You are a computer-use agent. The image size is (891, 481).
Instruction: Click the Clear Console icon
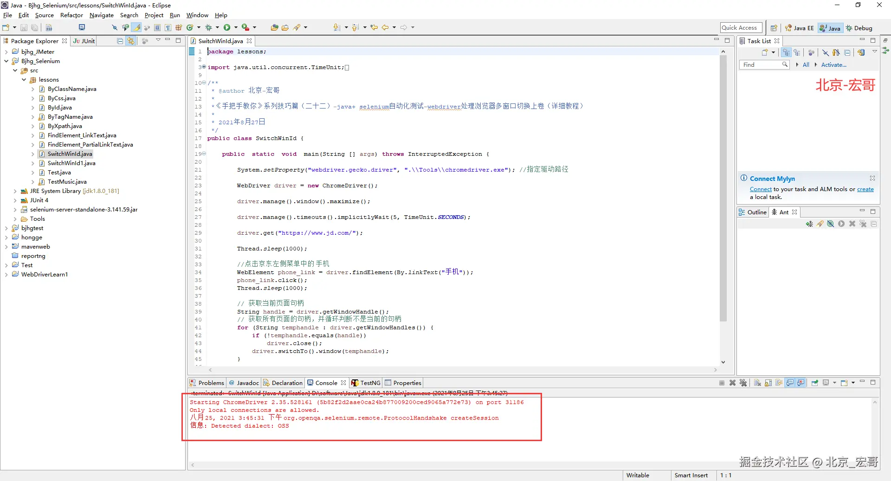tap(757, 383)
